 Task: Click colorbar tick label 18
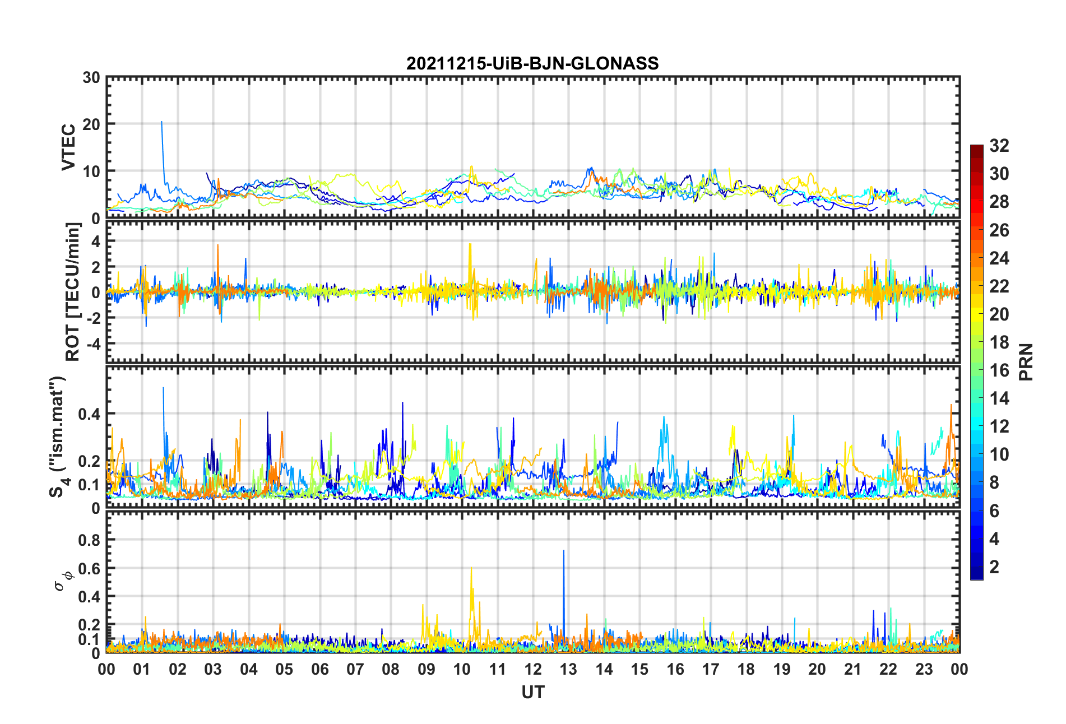(999, 342)
